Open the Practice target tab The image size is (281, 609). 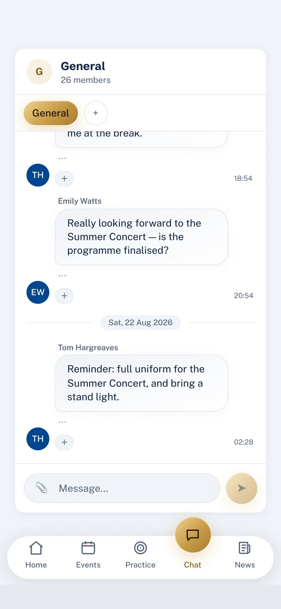point(140,555)
